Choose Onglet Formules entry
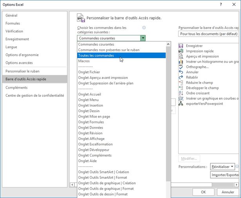The width and height of the screenshot is (241, 198). 121,122
